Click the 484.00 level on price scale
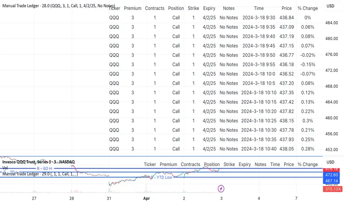The height and width of the screenshot is (203, 344). pos(331,23)
